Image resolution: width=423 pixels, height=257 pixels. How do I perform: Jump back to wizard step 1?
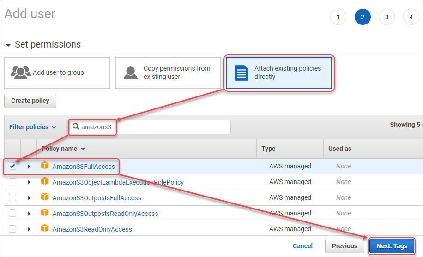pyautogui.click(x=338, y=17)
